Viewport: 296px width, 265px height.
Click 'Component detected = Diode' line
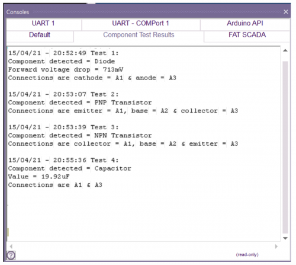(62, 62)
